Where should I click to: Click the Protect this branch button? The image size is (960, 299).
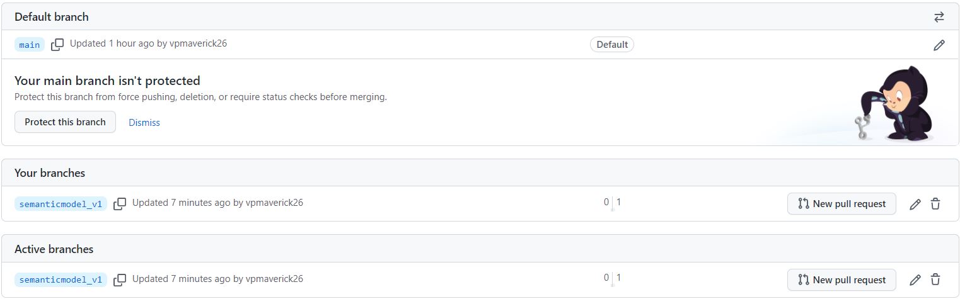[x=65, y=122]
